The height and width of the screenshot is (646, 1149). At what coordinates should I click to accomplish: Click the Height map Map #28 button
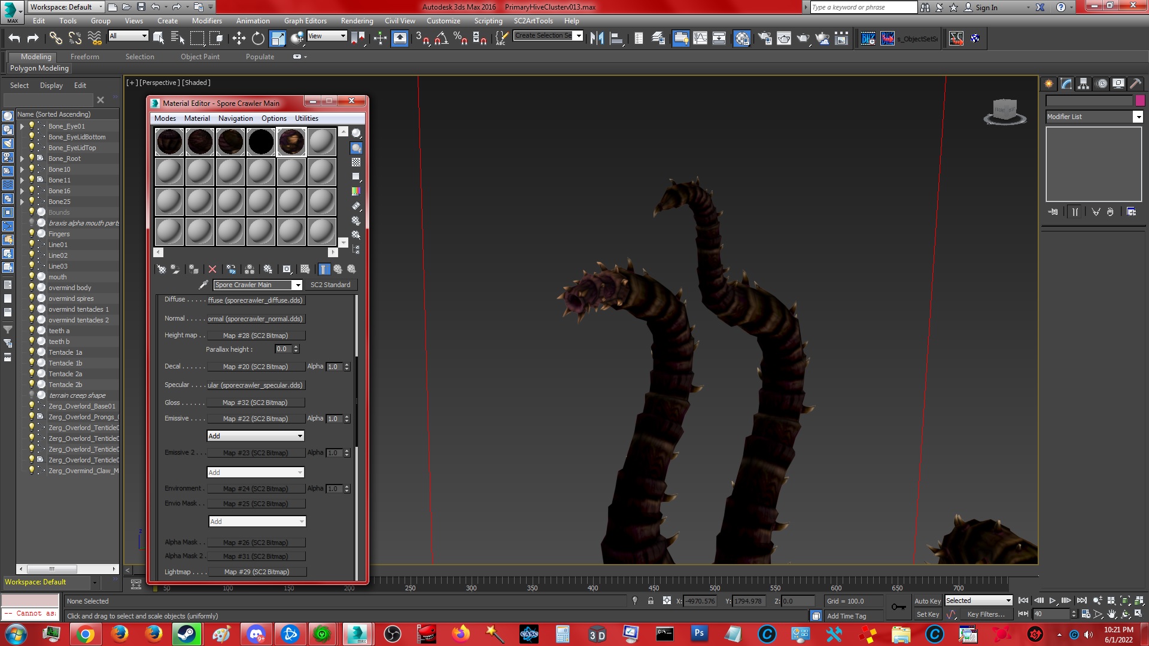point(256,336)
